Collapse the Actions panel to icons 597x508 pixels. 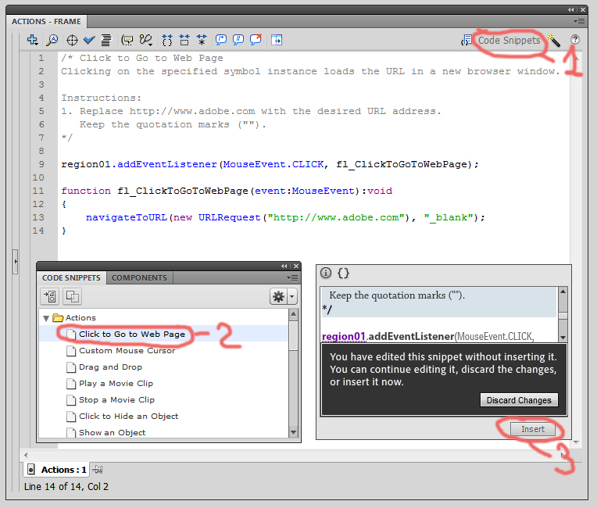click(570, 9)
